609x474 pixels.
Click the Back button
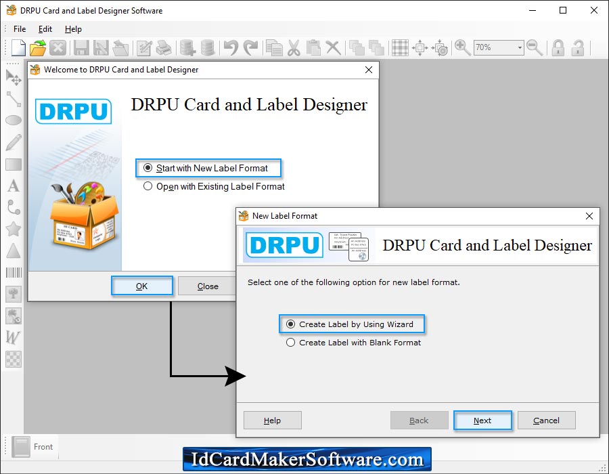click(419, 421)
